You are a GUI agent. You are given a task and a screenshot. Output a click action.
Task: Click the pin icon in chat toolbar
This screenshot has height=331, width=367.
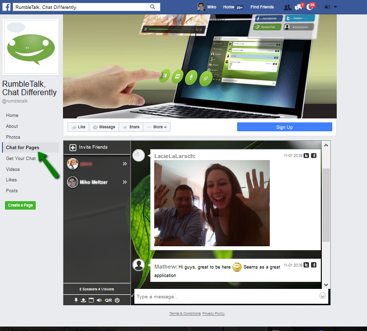tap(76, 300)
